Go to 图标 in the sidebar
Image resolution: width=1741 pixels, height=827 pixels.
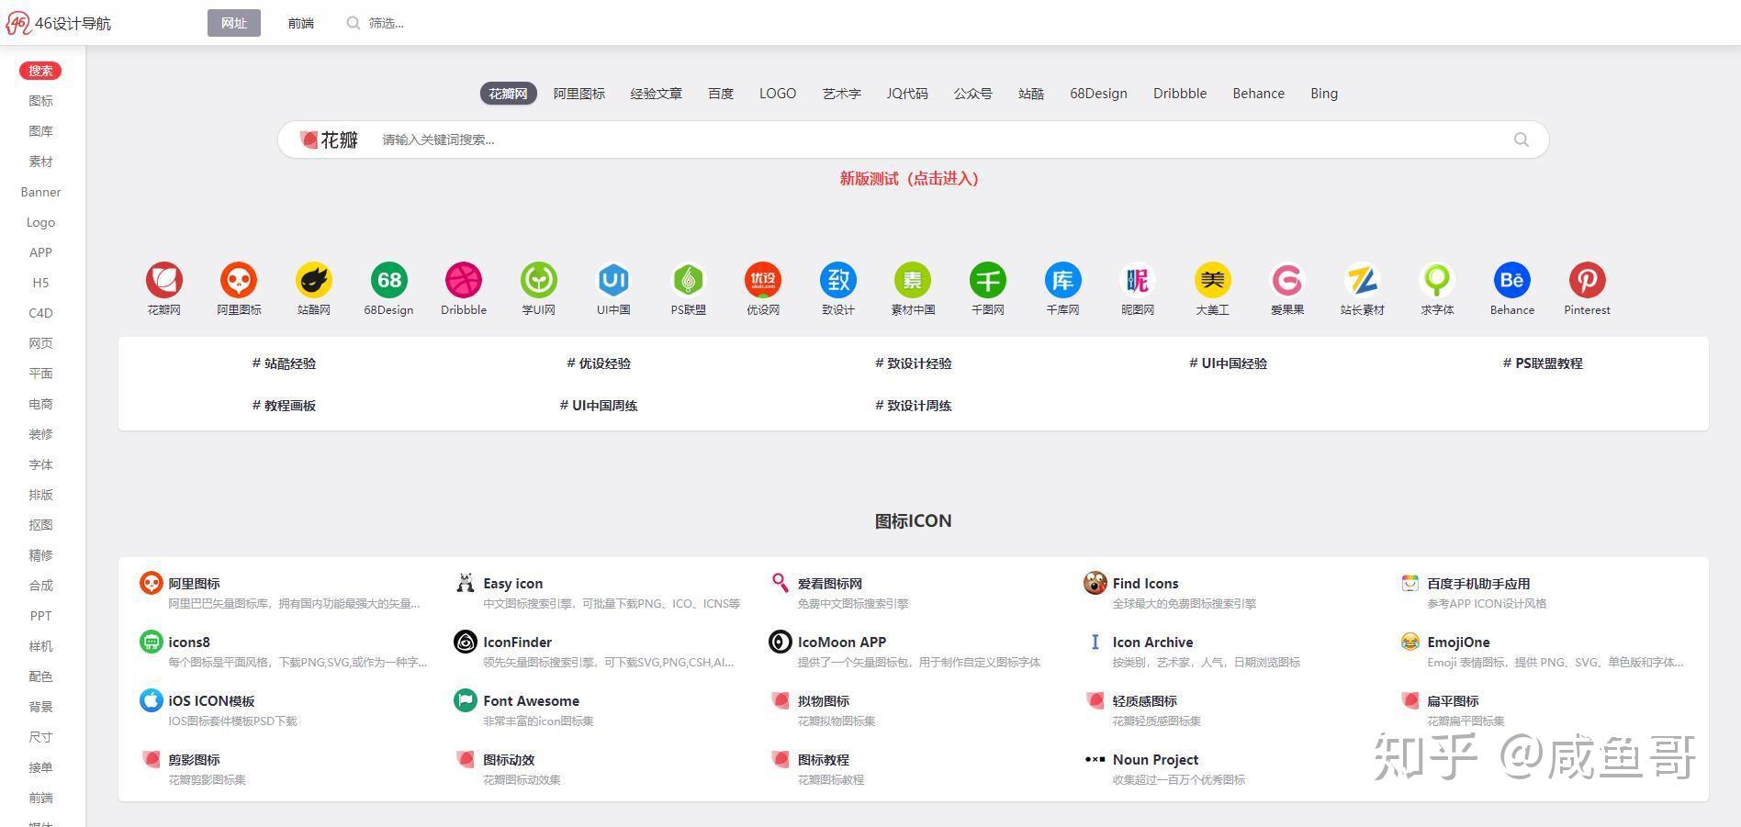(x=41, y=101)
